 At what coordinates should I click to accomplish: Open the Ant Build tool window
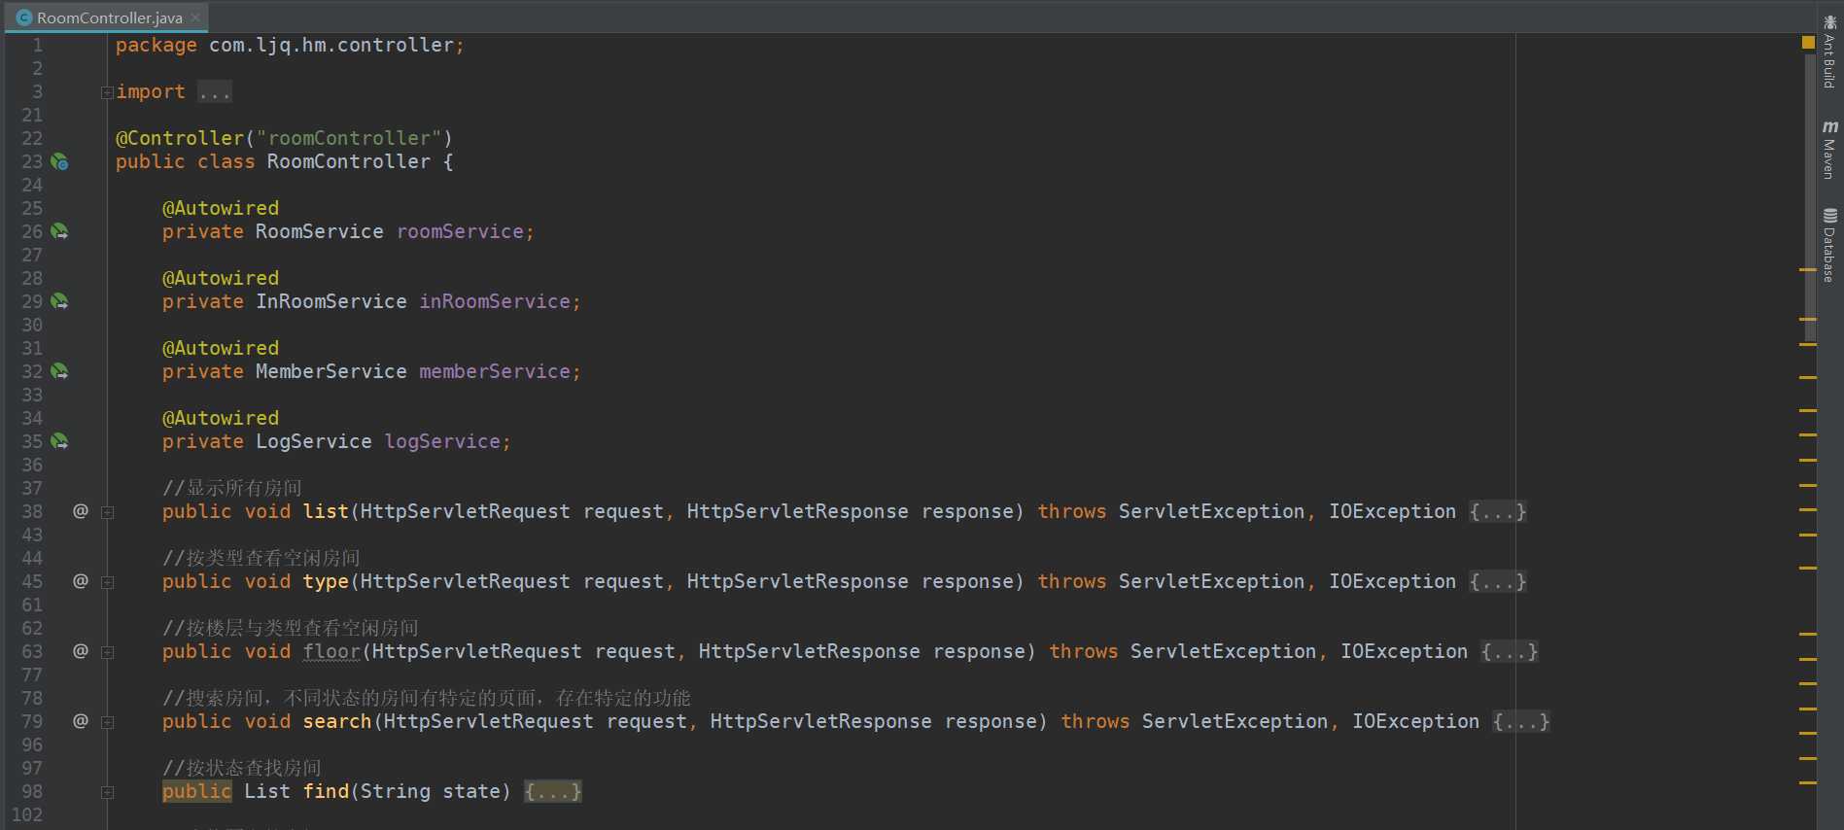1829,52
